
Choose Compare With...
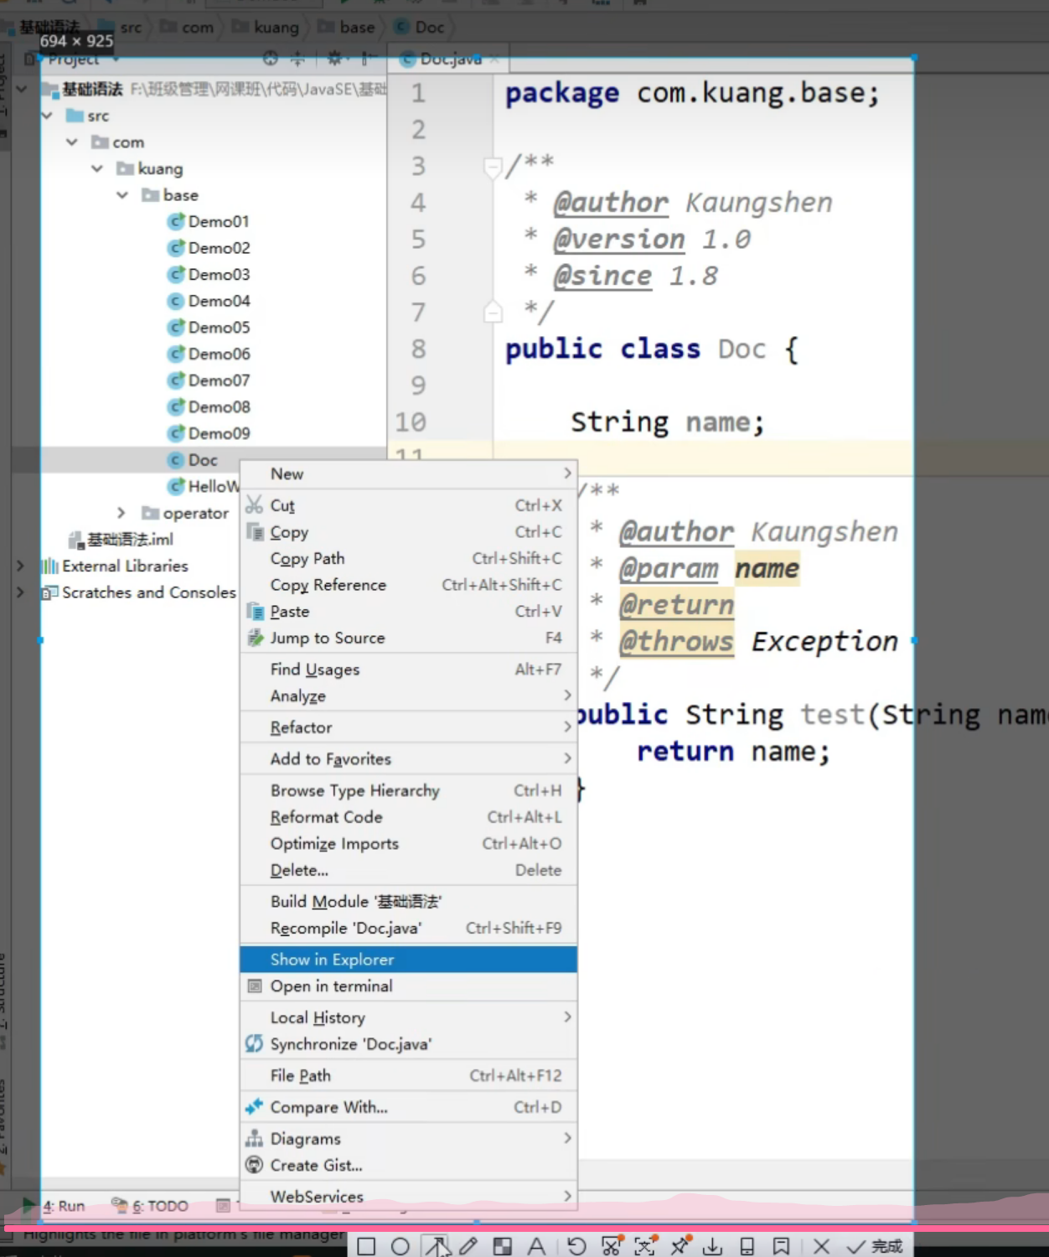[x=409, y=1107]
